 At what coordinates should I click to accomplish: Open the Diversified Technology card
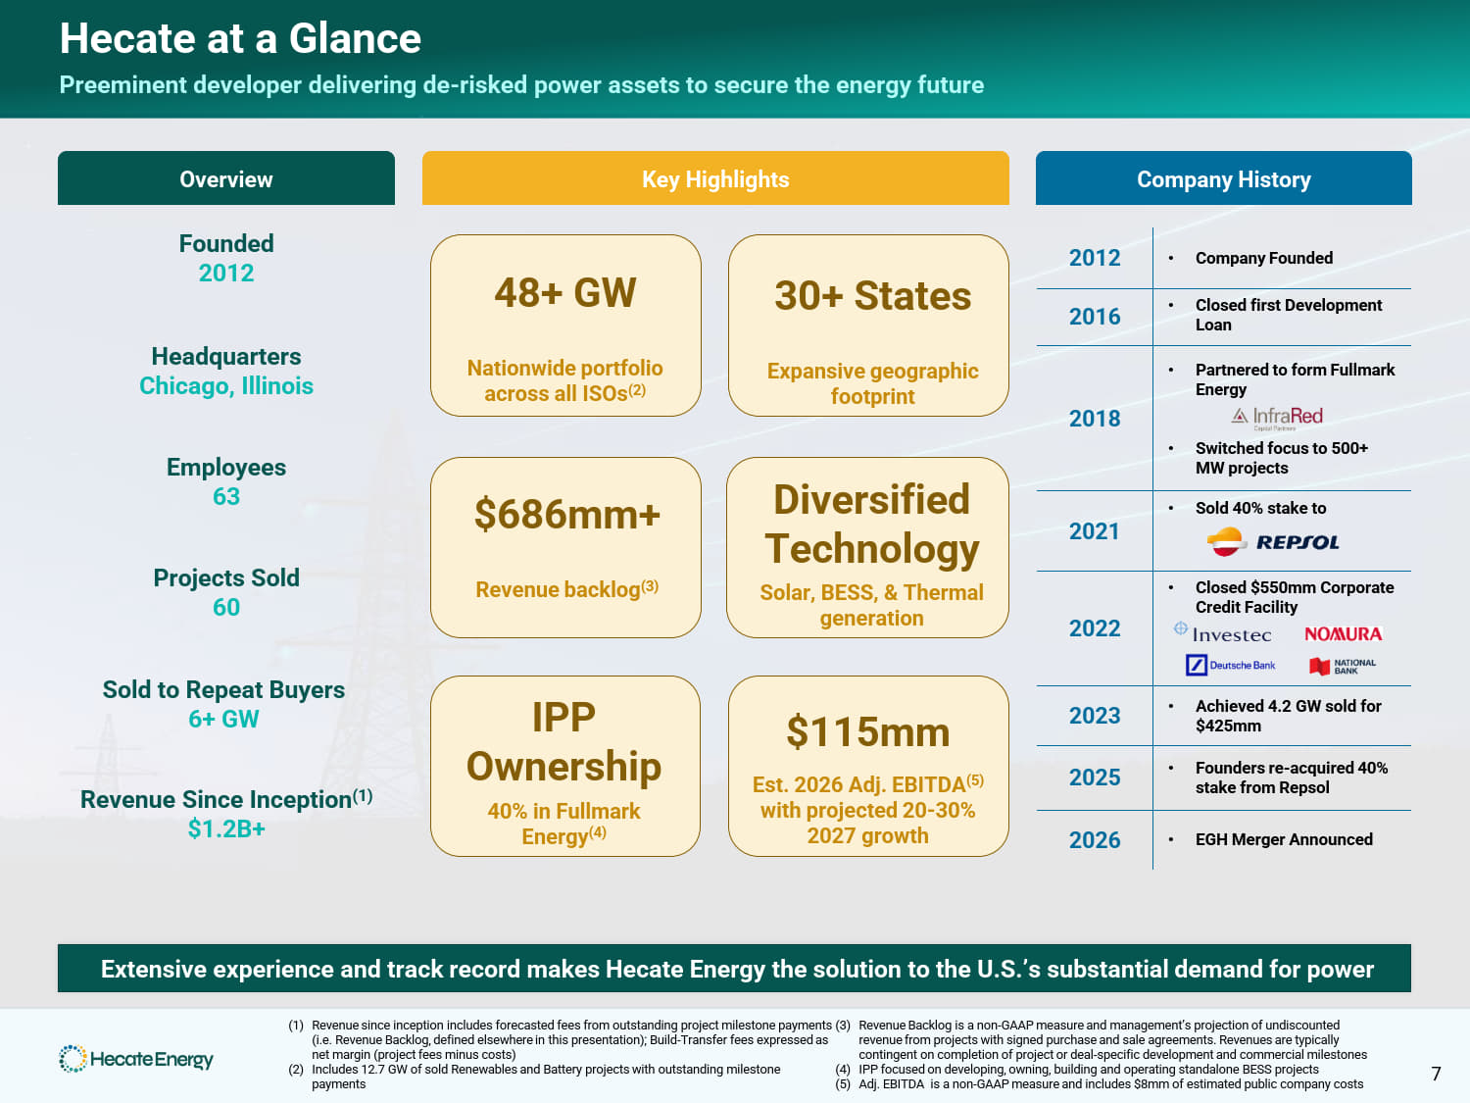pos(868,547)
